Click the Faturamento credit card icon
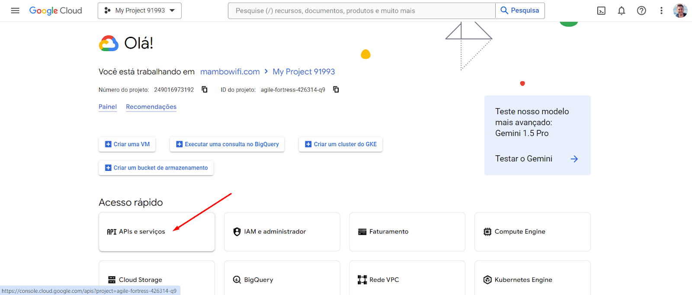The height and width of the screenshot is (295, 692). 362,232
